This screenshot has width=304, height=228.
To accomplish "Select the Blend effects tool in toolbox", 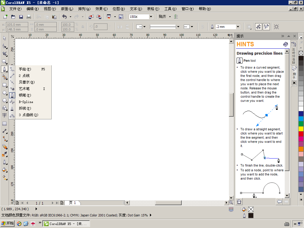I will [x=4, y=147].
